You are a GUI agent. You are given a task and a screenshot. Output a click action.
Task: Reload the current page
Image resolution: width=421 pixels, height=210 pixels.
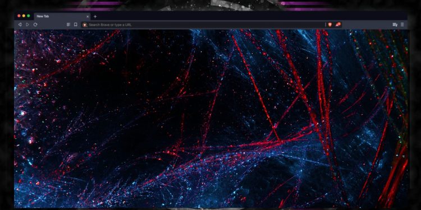click(35, 25)
